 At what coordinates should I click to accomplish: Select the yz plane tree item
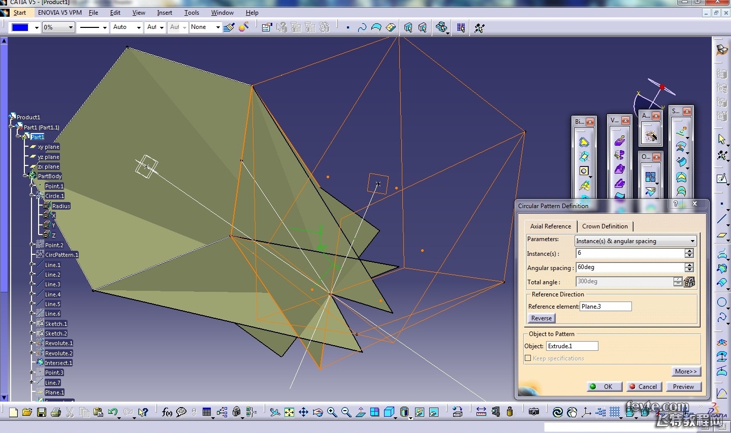pos(49,157)
